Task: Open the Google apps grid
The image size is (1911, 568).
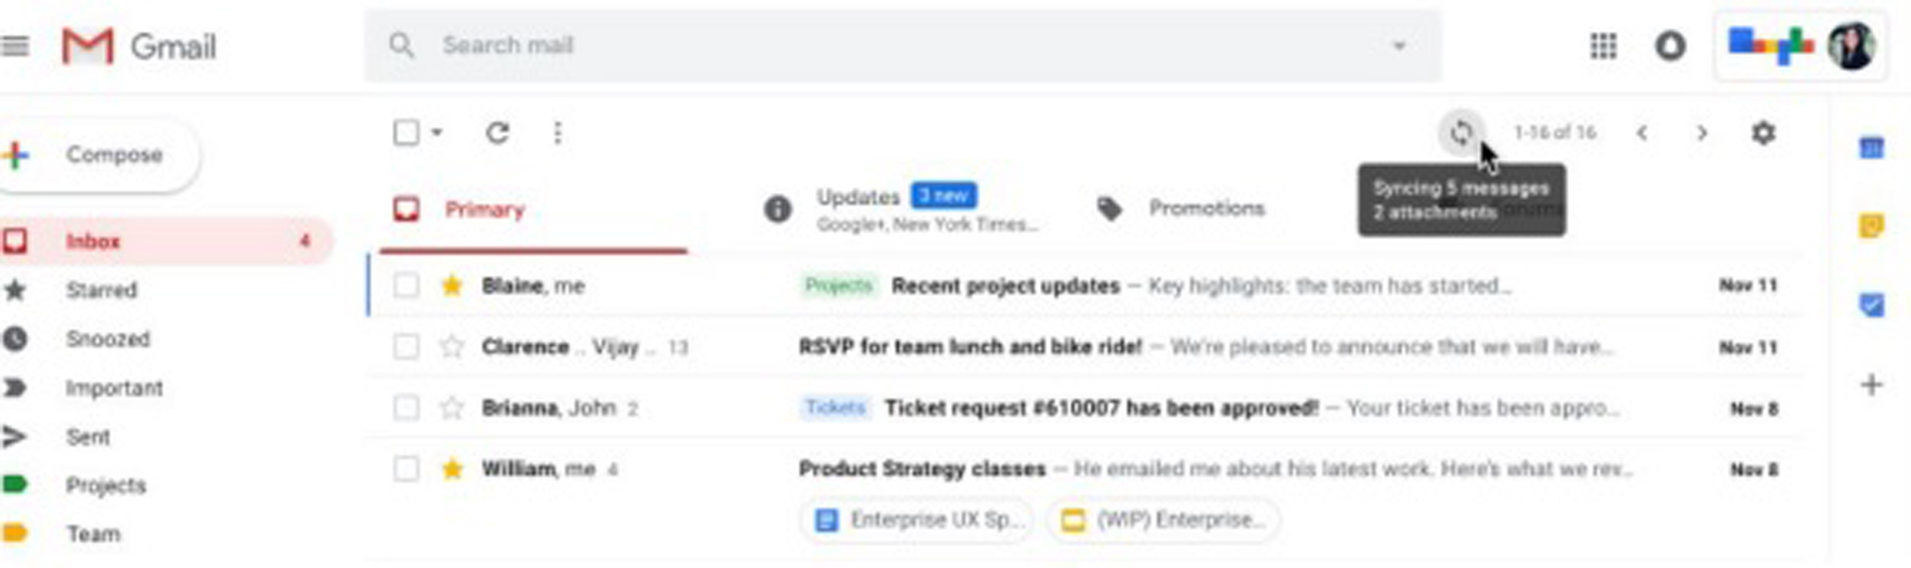Action: coord(1602,46)
